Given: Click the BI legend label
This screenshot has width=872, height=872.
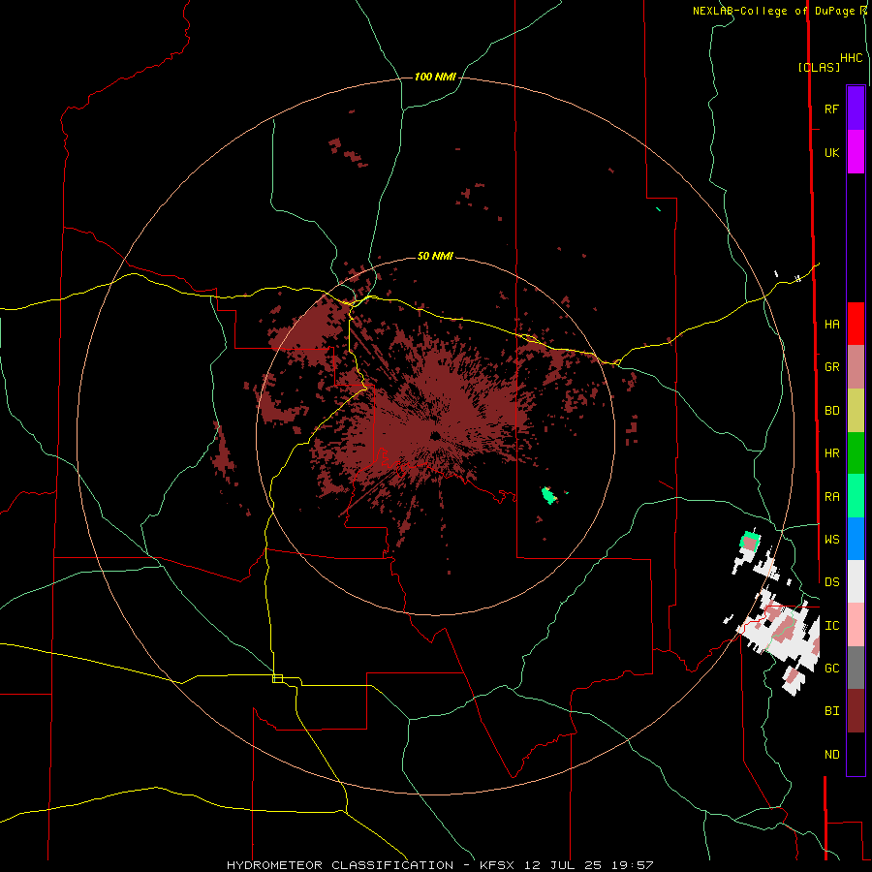Looking at the screenshot, I should pos(831,711).
